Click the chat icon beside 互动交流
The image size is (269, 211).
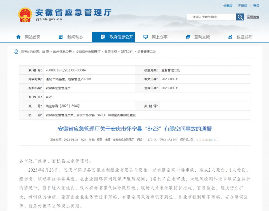point(188,37)
